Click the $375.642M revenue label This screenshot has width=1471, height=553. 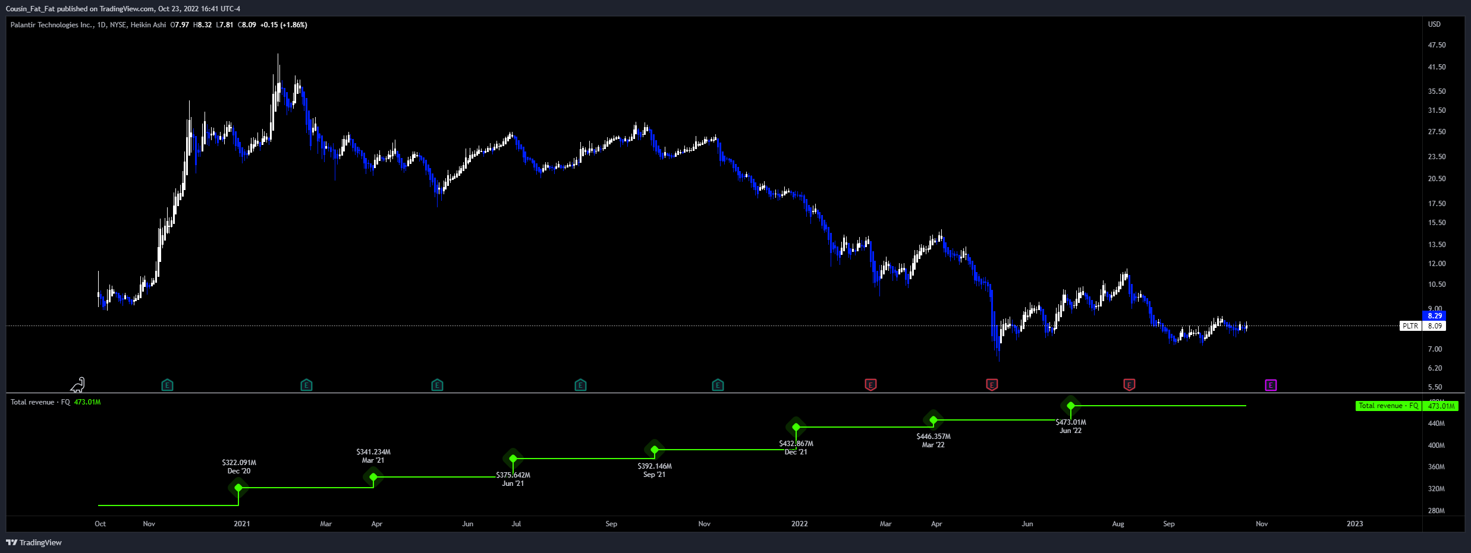click(513, 475)
